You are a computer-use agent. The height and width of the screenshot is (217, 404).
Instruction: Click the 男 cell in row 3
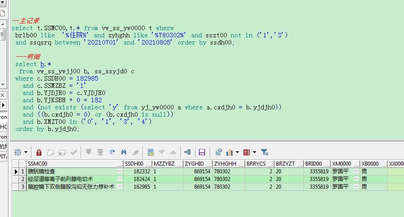374,187
